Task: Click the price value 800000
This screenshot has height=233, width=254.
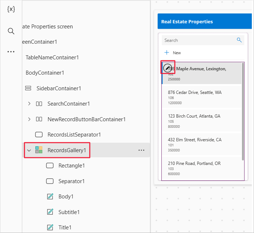Action: click(174, 127)
